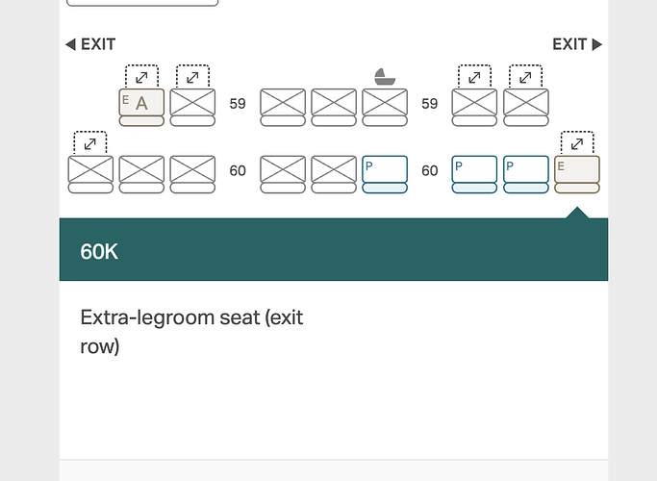The image size is (657, 481).
Task: Click the unavailable seat 59D in middle block
Action: [283, 107]
